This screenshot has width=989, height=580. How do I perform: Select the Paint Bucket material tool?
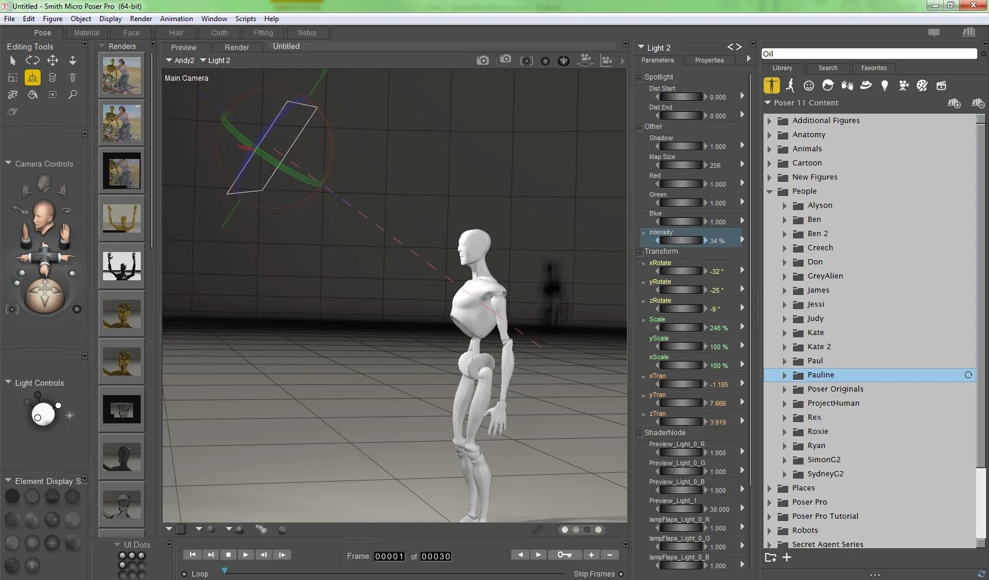click(x=32, y=94)
